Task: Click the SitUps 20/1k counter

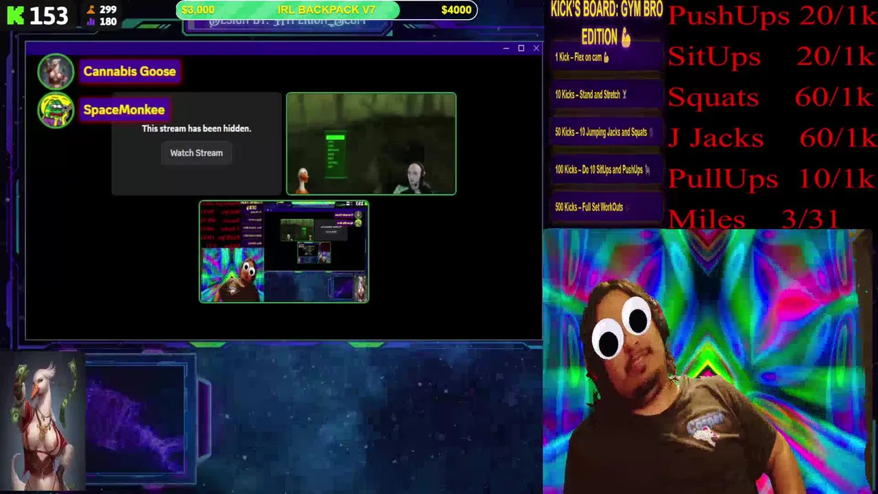Action: (x=772, y=56)
